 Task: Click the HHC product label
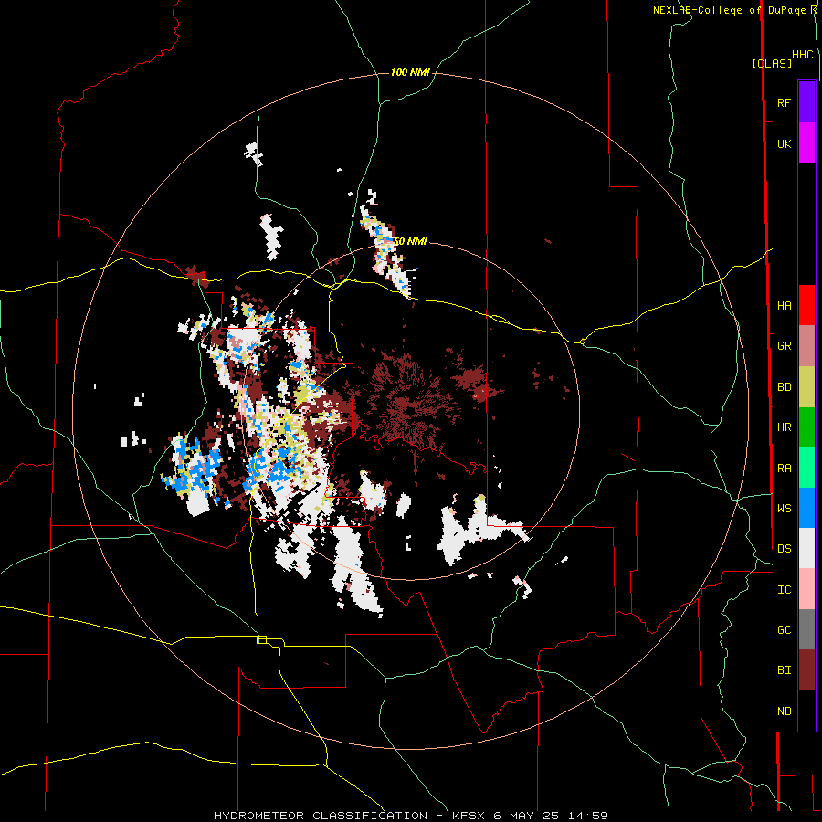pyautogui.click(x=802, y=55)
